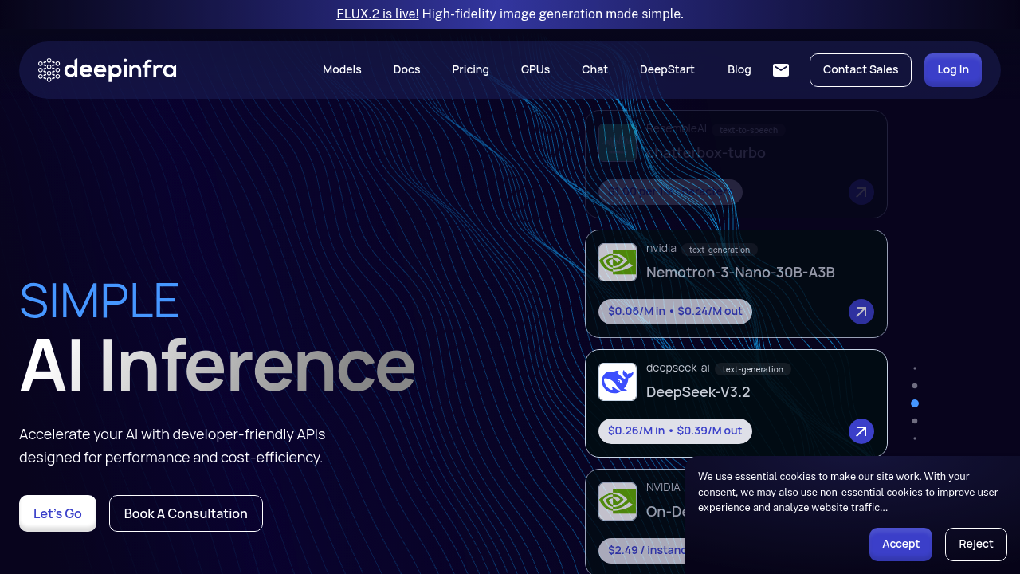Click NVIDIA icon on the On-Demand GPU card

pos(617,501)
